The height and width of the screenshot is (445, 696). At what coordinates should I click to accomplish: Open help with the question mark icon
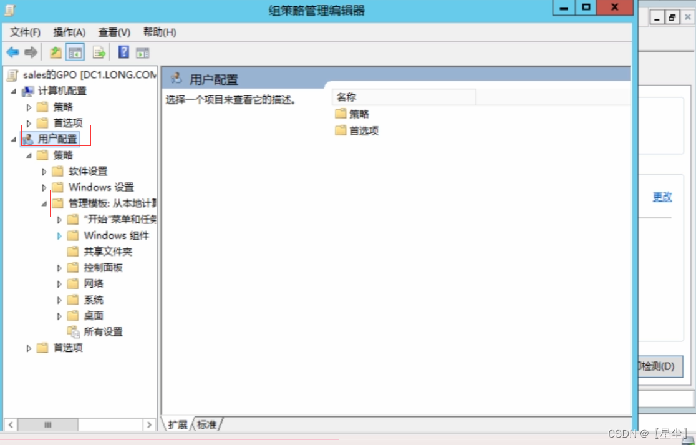[124, 52]
